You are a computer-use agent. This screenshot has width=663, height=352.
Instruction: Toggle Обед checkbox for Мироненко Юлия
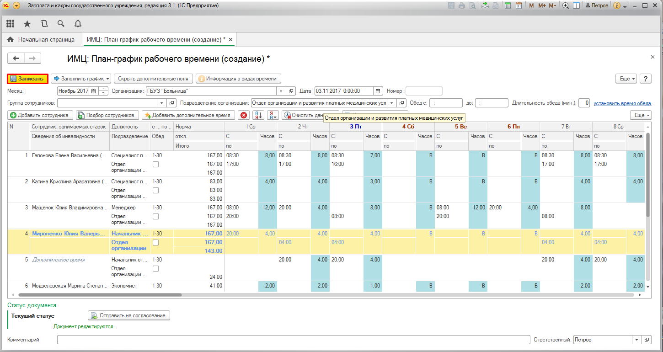[155, 242]
